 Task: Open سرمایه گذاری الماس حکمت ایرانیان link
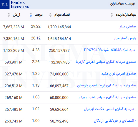click(x=110, y=109)
